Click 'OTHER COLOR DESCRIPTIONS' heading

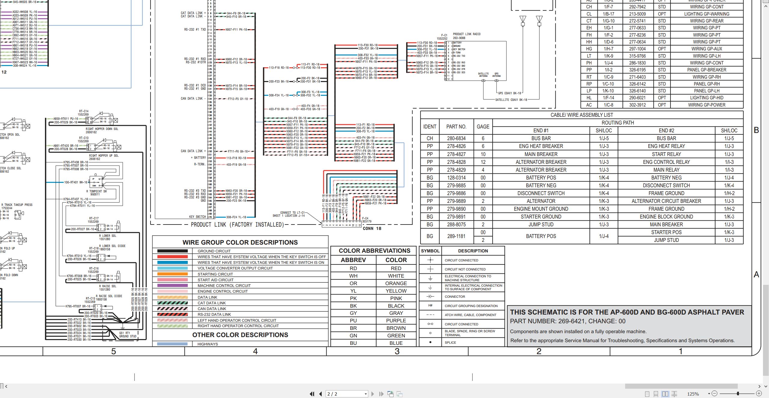240,335
